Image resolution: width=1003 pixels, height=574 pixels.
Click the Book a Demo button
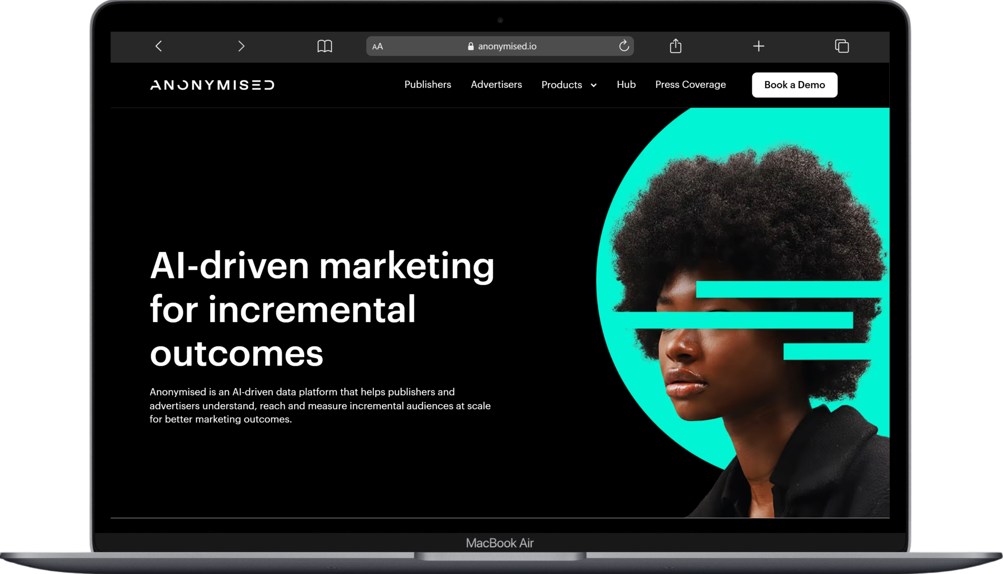click(x=794, y=85)
